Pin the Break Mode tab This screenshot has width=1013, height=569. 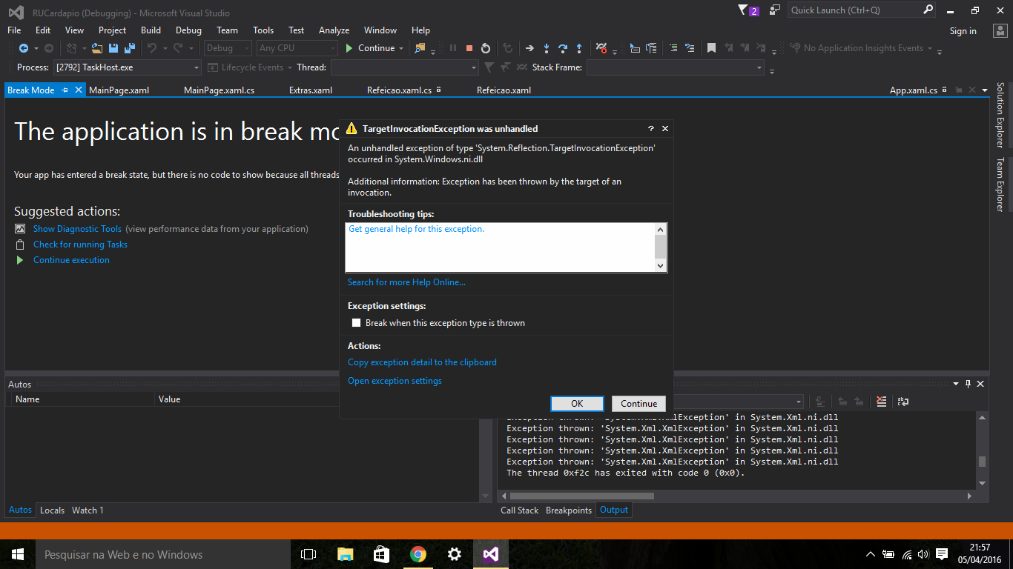click(x=65, y=90)
